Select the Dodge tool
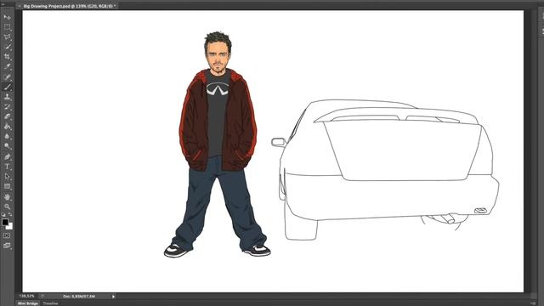Screen dimensions: 544x306 [x=7, y=146]
